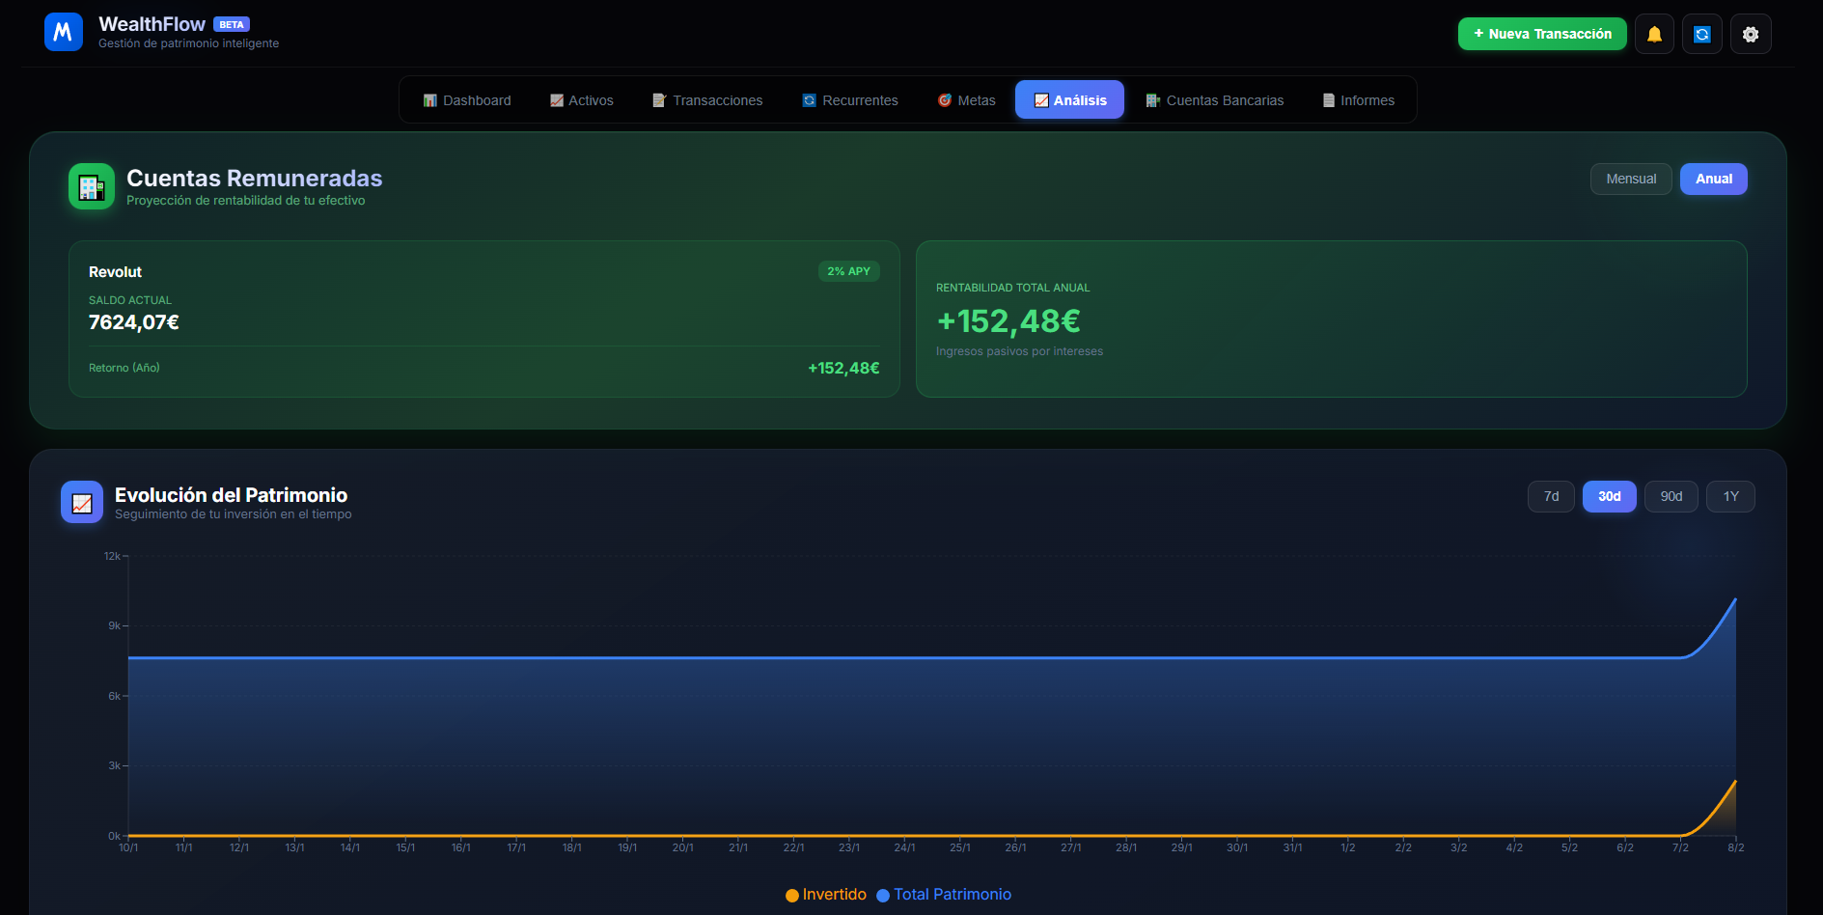Screen dimensions: 1823x915
Task: Switch projection to Anual
Action: (1714, 179)
